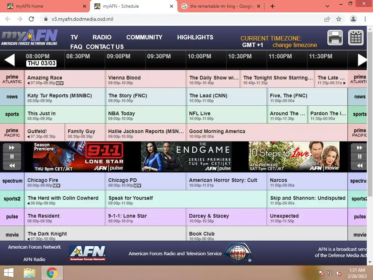Open the Vienna Blood listing
373x280 pixels.
click(x=146, y=79)
